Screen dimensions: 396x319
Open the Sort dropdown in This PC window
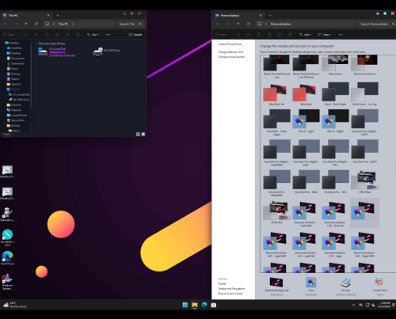(93, 35)
